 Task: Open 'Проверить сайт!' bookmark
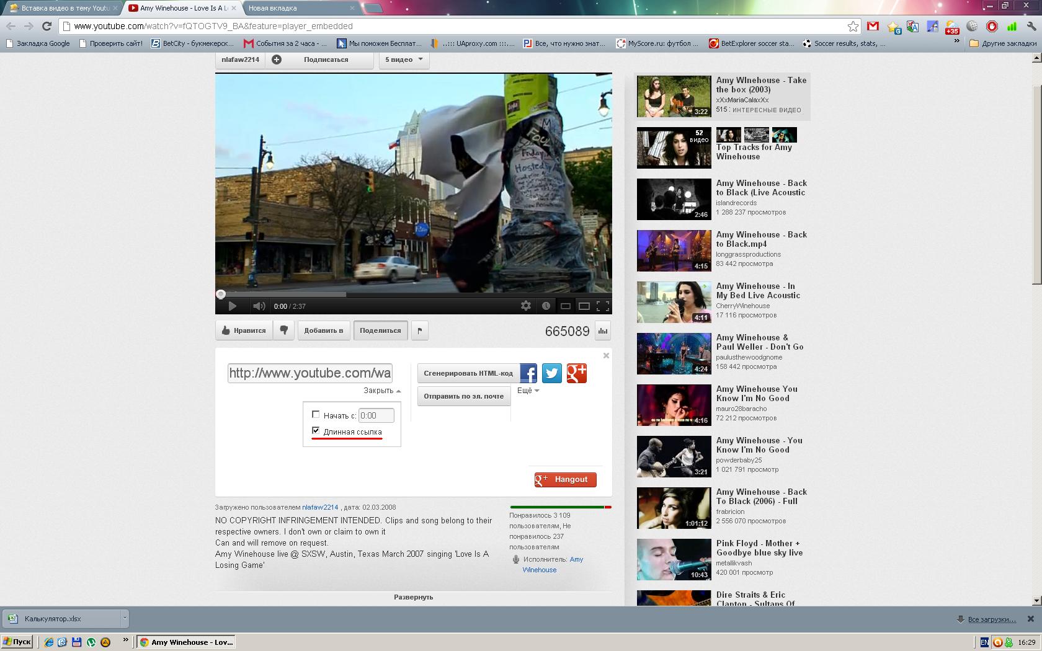(111, 43)
